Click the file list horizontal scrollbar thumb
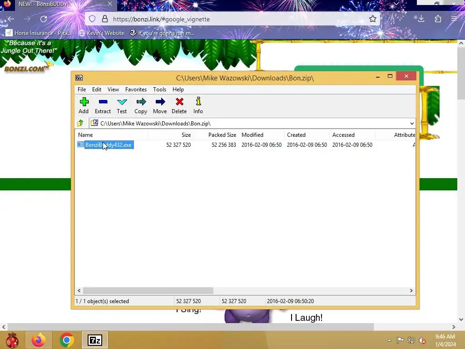The height and width of the screenshot is (349, 465). (x=148, y=290)
